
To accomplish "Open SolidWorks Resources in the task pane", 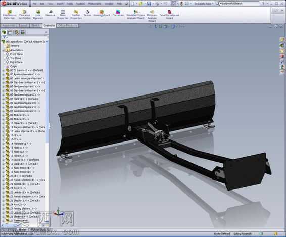I will click(x=282, y=39).
